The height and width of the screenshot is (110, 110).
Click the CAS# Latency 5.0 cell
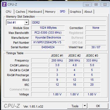(x=92, y=65)
